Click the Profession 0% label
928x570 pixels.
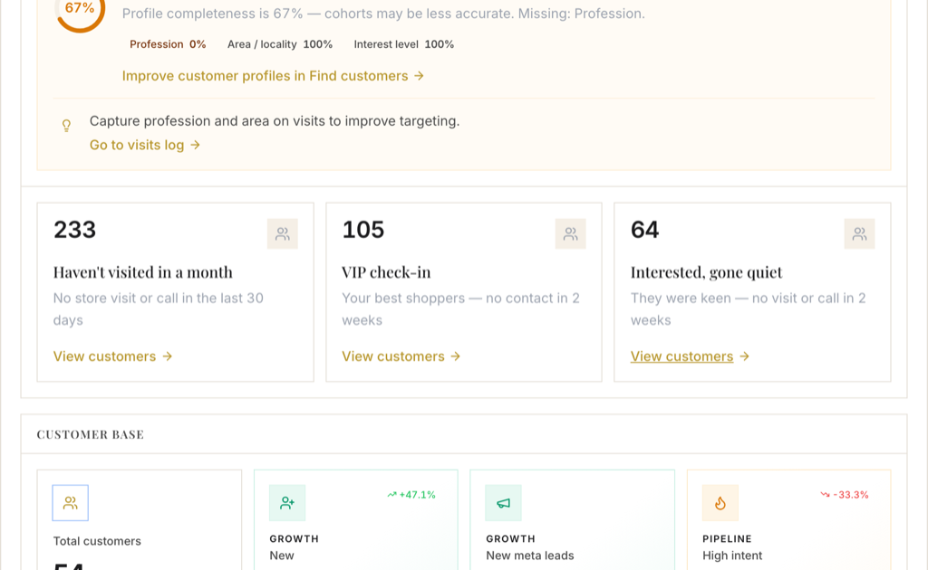[168, 44]
